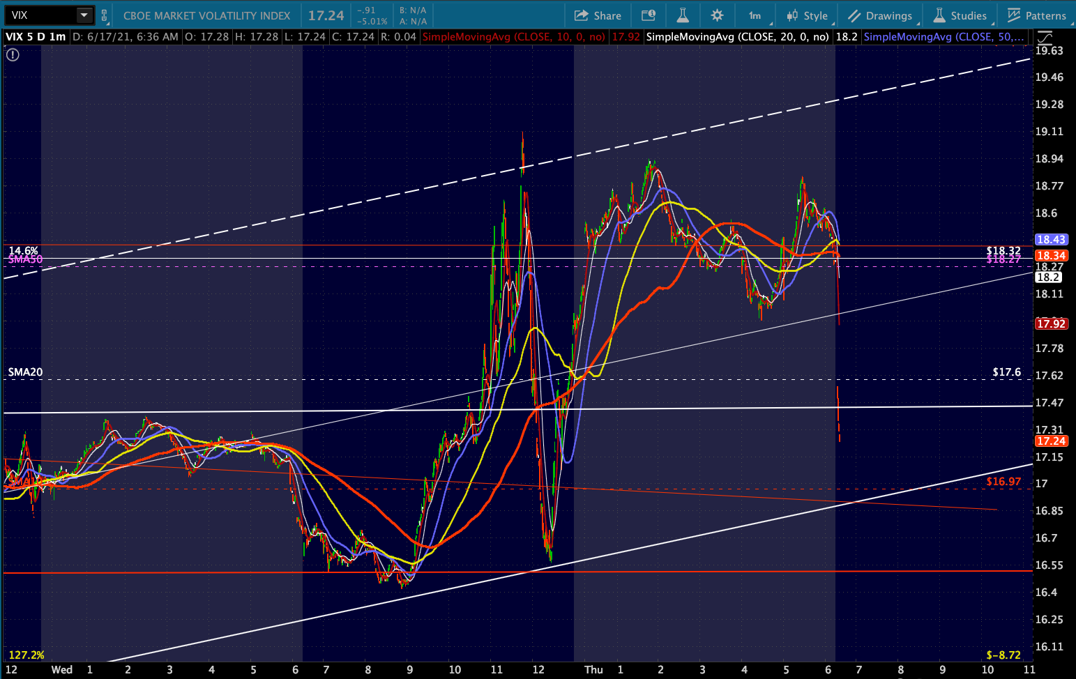Click the orange 17.24 axis price bubble

1050,441
